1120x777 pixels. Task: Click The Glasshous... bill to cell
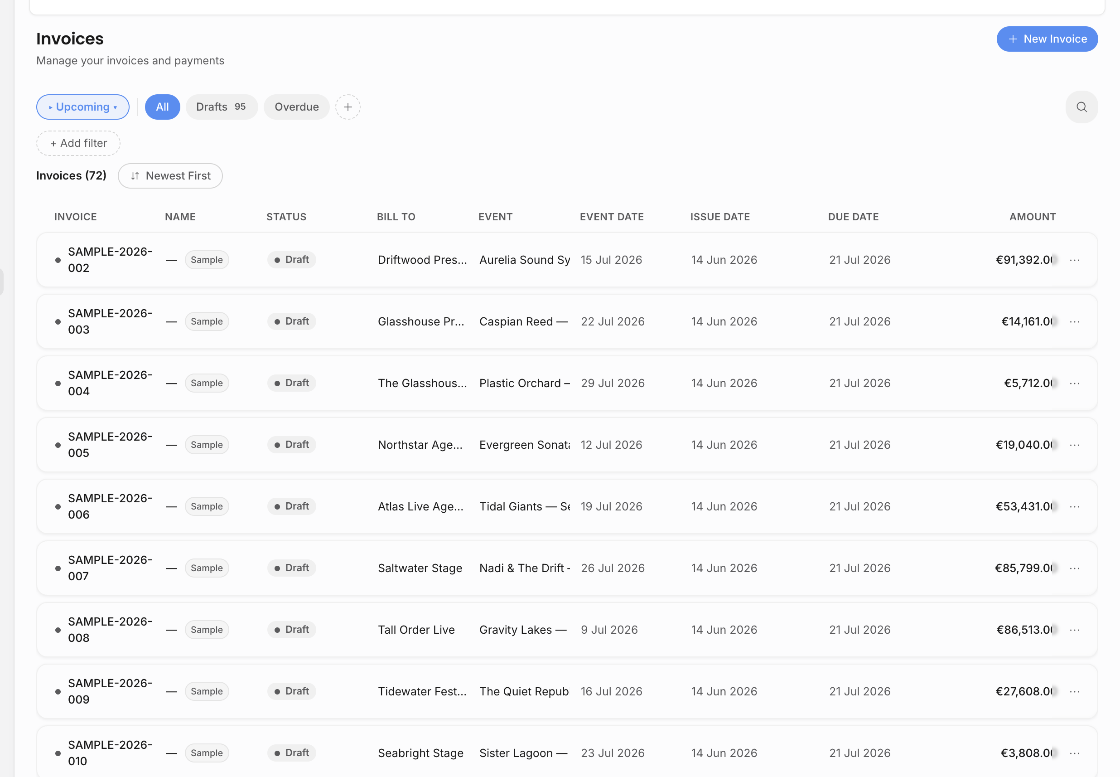pos(422,384)
